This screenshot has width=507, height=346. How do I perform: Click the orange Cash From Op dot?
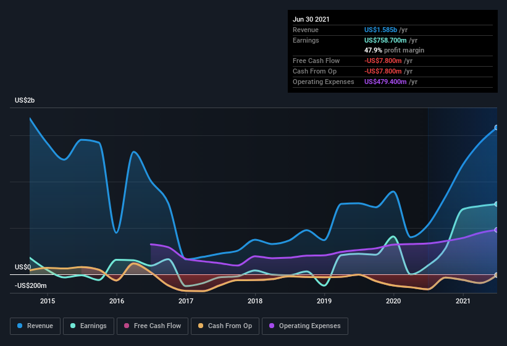[201, 326]
